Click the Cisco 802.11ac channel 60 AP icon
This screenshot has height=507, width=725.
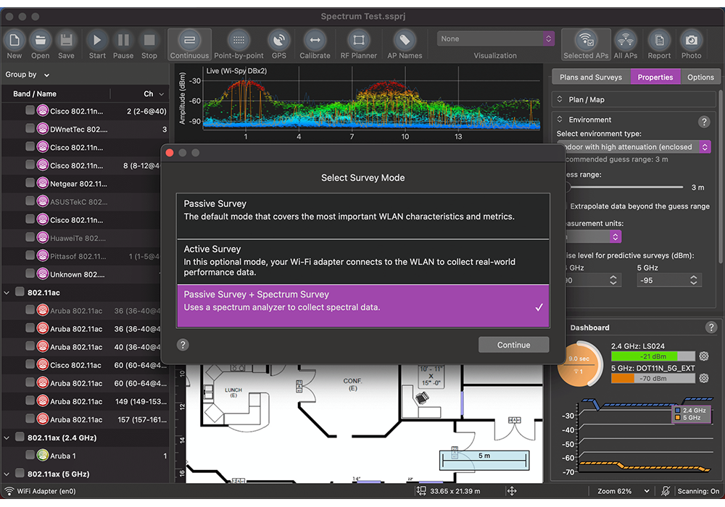click(43, 365)
